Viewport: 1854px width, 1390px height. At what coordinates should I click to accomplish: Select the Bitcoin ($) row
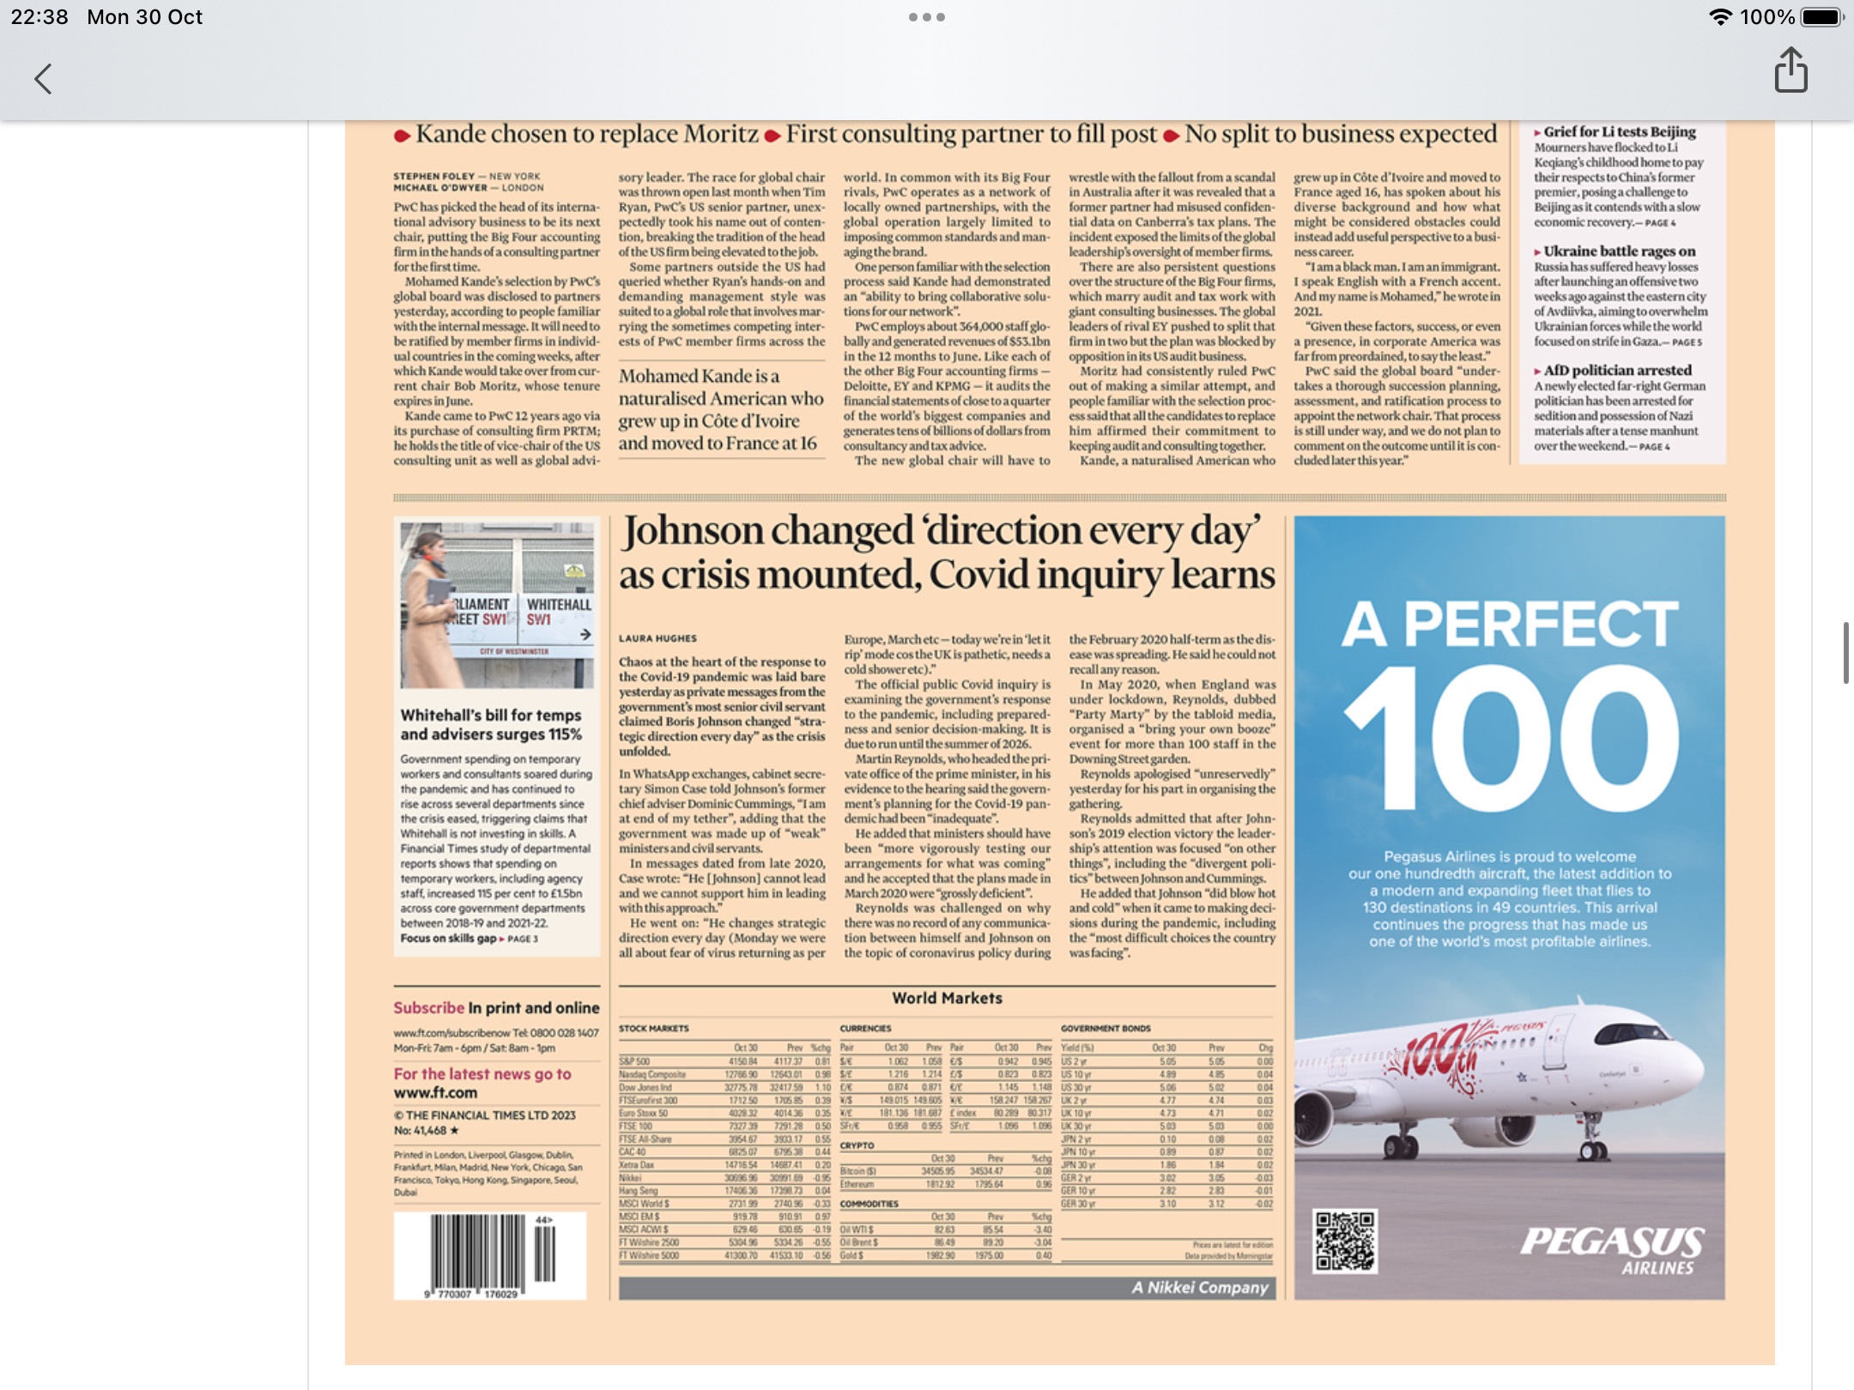(946, 1171)
